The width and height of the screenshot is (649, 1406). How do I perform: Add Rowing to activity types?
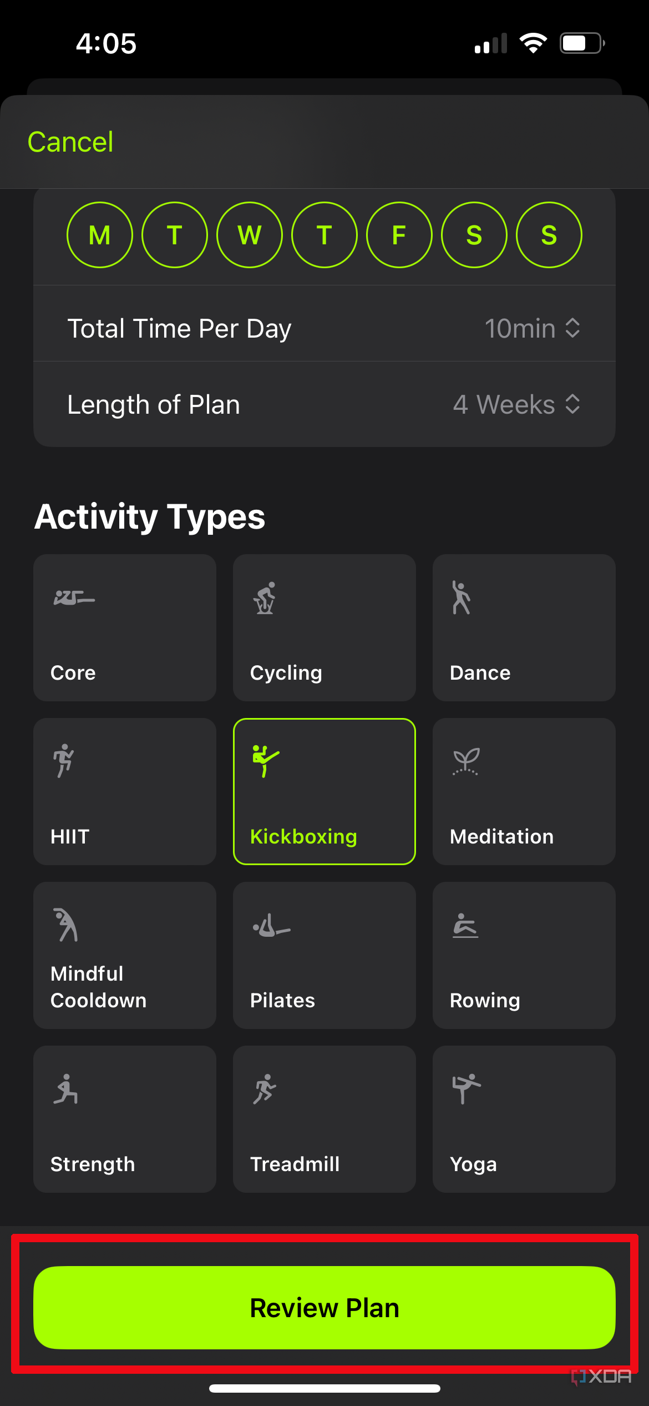(524, 955)
